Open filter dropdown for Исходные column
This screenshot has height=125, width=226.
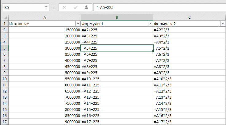click(77, 24)
